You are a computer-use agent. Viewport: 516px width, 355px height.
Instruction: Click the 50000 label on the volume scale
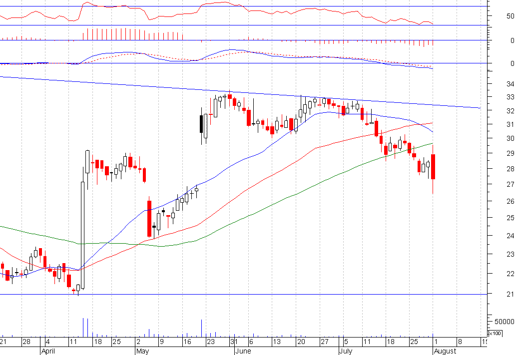point(504,322)
